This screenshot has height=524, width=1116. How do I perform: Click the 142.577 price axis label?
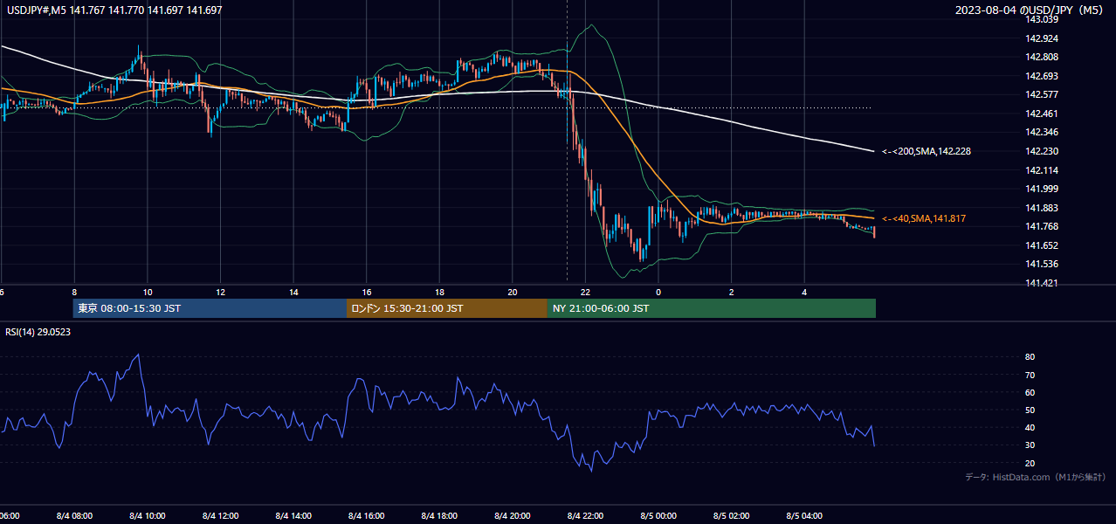point(1042,94)
